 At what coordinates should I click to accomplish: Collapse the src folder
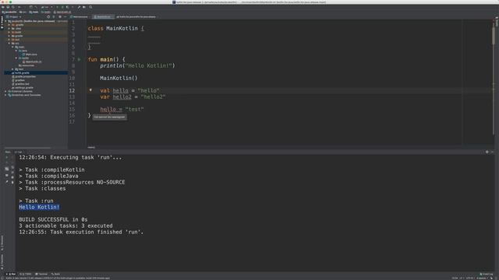[9, 44]
